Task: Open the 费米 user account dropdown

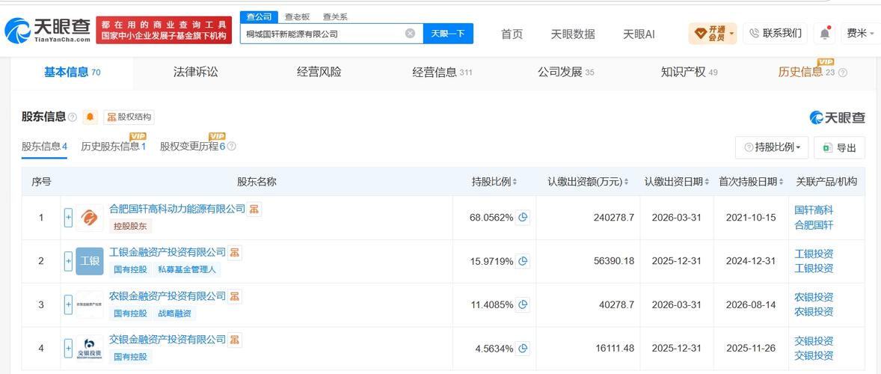Action: [x=859, y=34]
